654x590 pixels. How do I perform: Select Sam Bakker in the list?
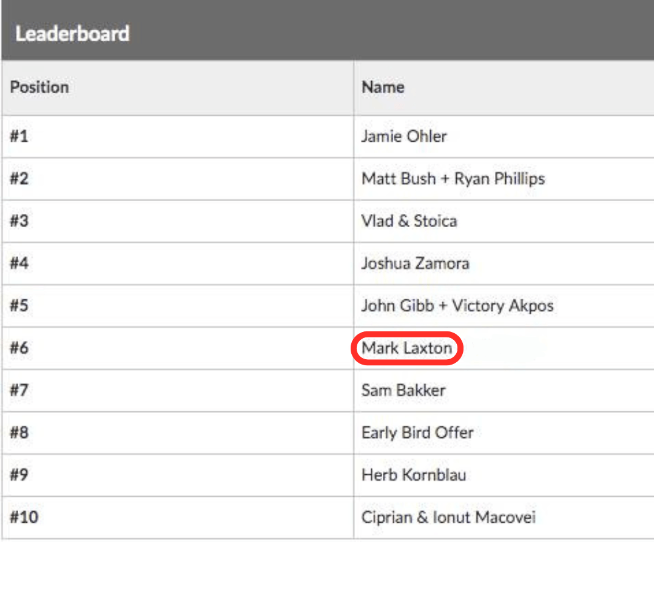403,391
